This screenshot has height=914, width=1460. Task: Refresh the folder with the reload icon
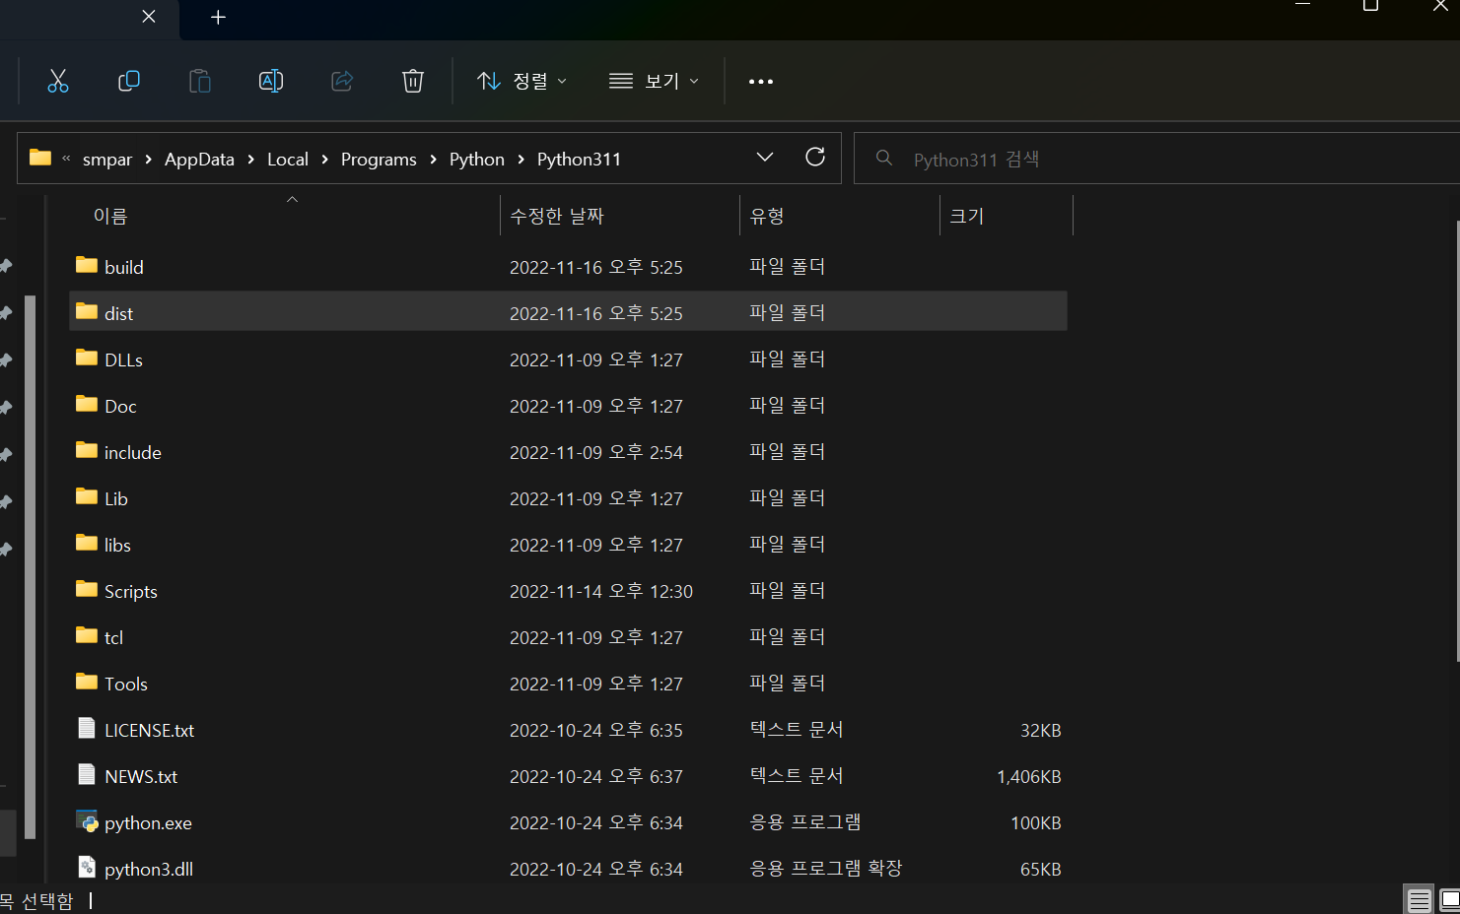click(x=815, y=158)
